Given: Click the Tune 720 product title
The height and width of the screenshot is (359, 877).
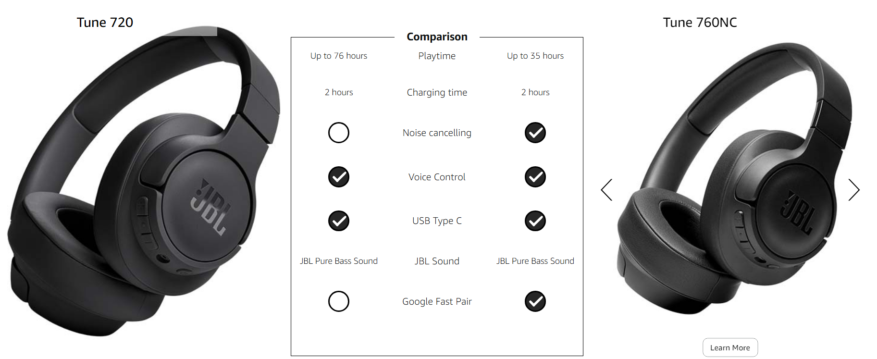Looking at the screenshot, I should (105, 23).
